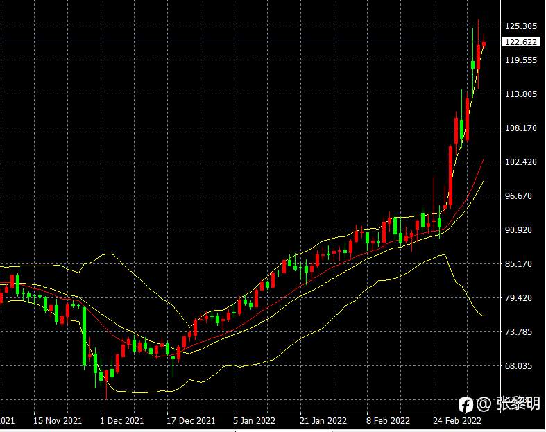The height and width of the screenshot is (432, 546).
Task: Click the 85.170 price axis label
Action: coord(518,264)
